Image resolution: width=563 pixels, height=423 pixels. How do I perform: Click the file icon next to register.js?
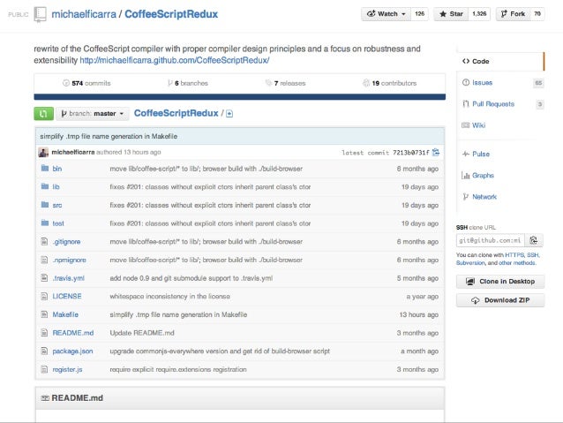44,369
